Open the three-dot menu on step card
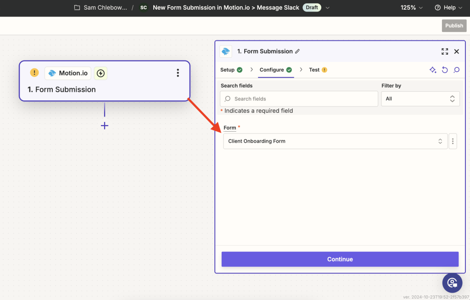The image size is (470, 300). pyautogui.click(x=178, y=73)
